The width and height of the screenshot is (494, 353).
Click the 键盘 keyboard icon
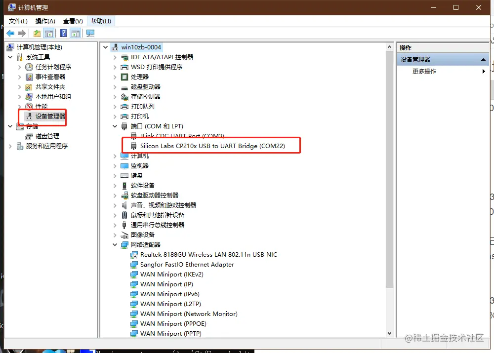tap(124, 176)
